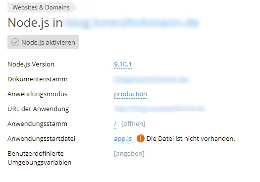Click the Node.js Version label
The height and width of the screenshot is (182, 260).
(x=31, y=64)
